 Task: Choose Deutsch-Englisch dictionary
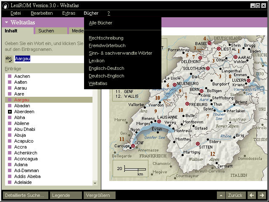[106, 76]
